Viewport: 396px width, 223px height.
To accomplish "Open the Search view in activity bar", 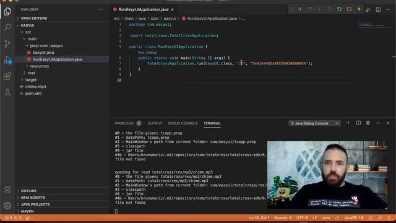I will pos(7,27).
